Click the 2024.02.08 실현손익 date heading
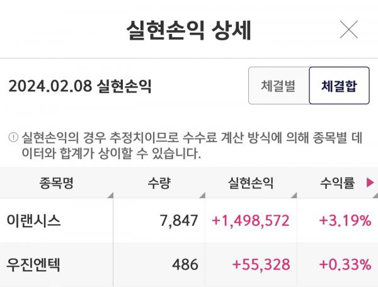Viewport: 378px width, 287px height. (80, 86)
